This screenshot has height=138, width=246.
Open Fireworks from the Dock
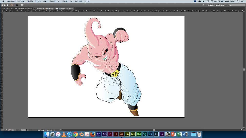click(127, 134)
